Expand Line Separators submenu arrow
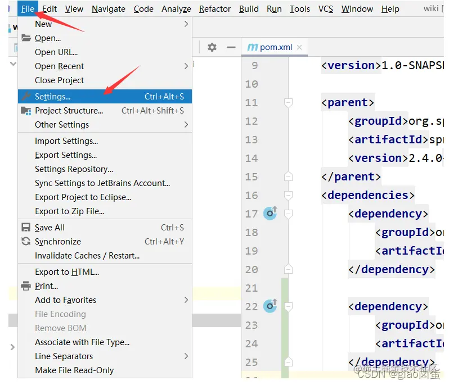This screenshot has height=385, width=449. click(186, 356)
